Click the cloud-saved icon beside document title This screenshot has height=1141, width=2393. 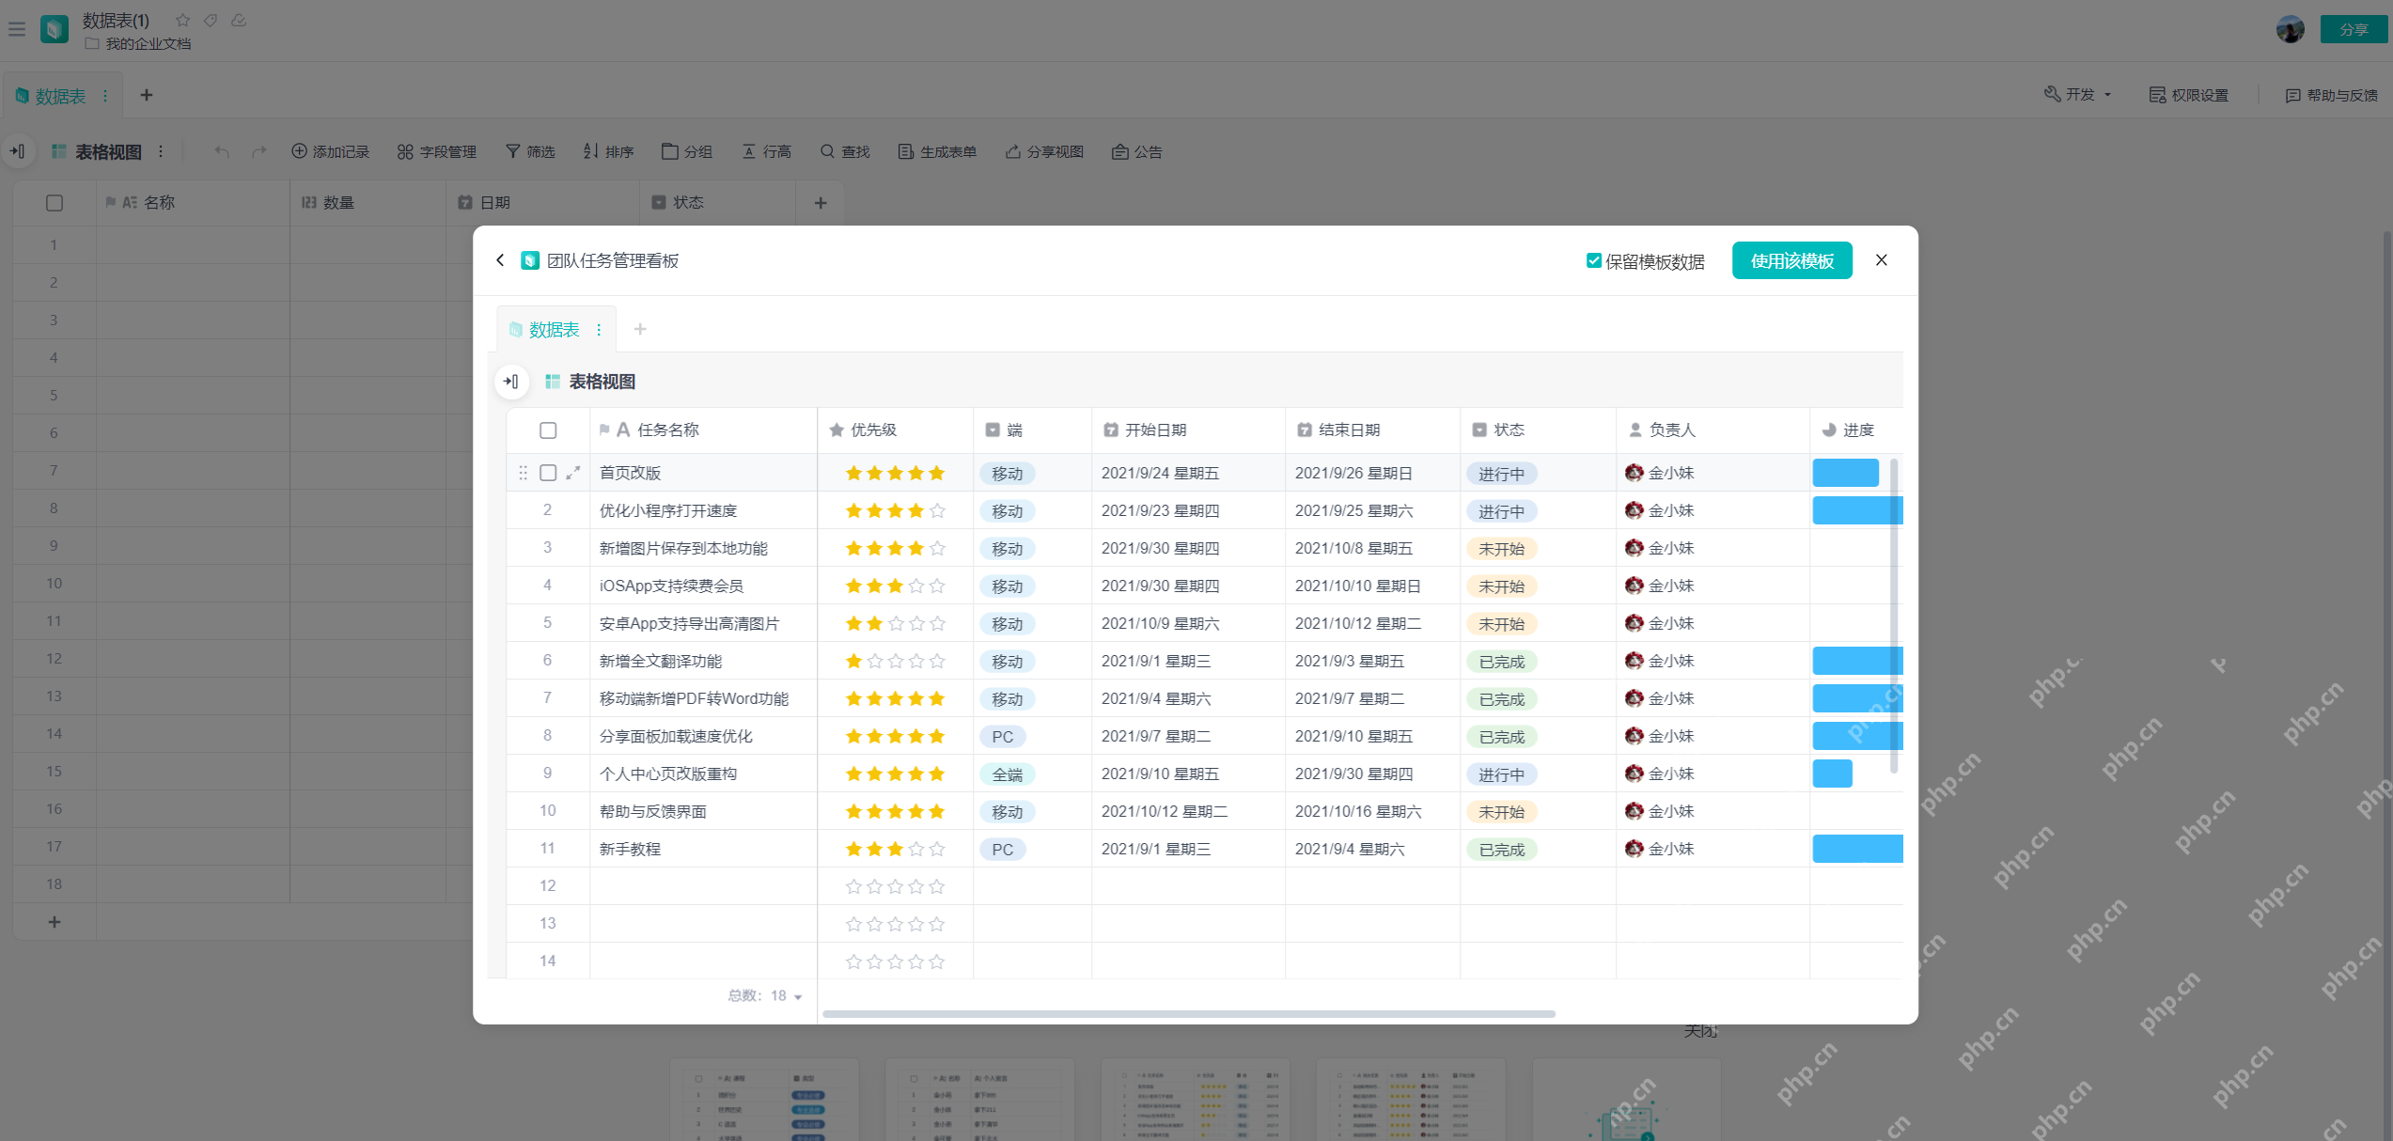click(x=239, y=20)
